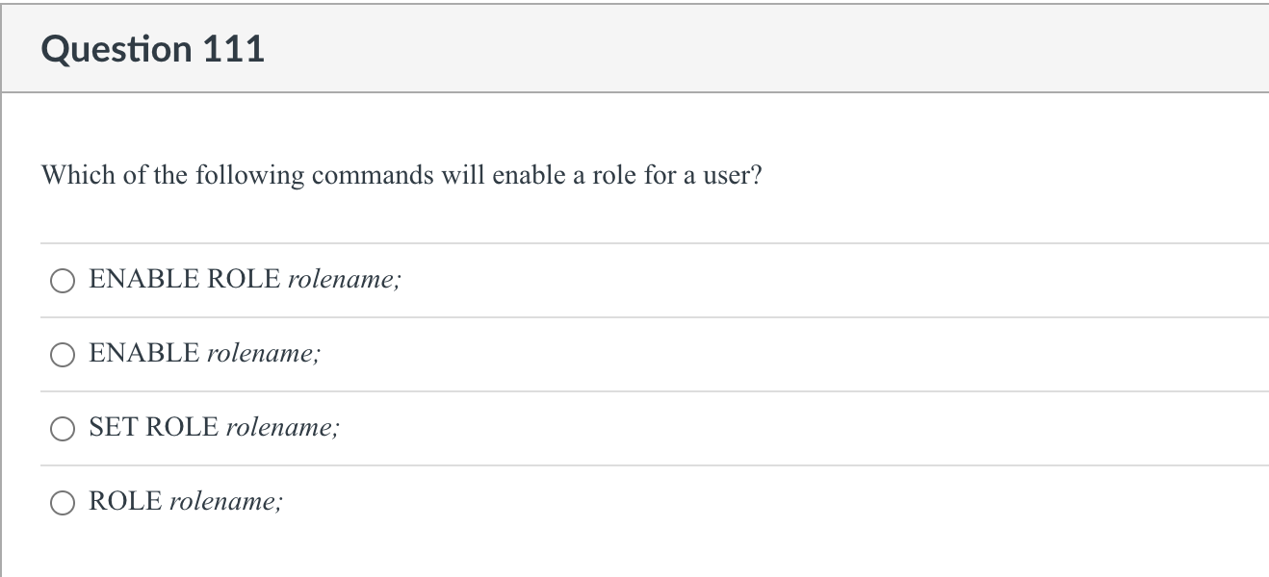Click the words 'SET ROLE' in the third option

154,428
